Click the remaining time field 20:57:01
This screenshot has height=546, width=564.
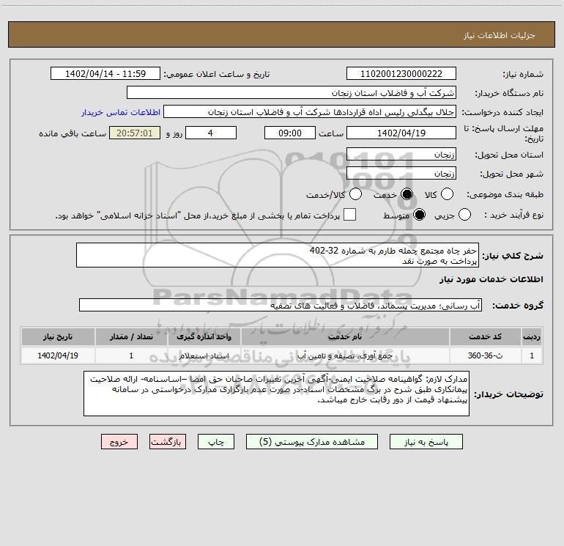(135, 133)
